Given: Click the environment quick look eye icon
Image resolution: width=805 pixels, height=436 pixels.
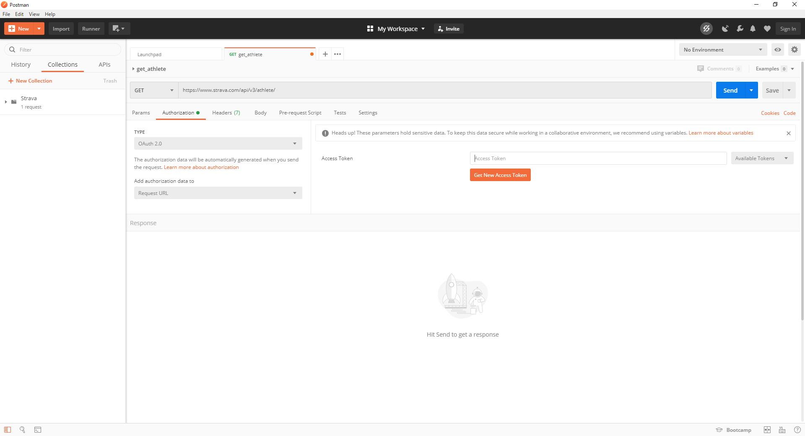Looking at the screenshot, I should [778, 49].
